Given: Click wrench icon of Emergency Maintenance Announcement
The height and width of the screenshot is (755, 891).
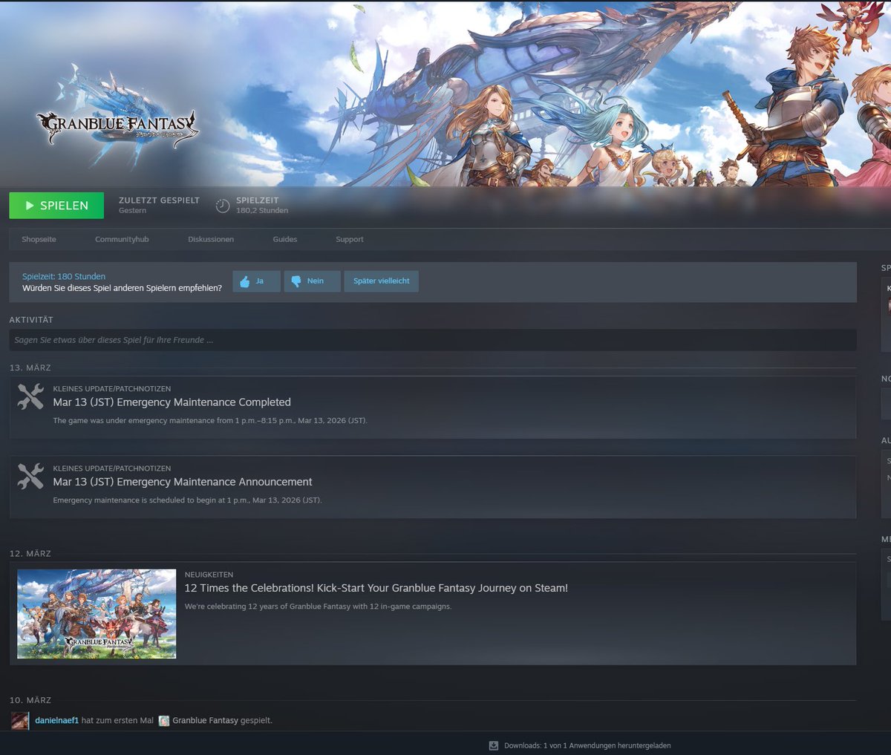Looking at the screenshot, I should 30,477.
